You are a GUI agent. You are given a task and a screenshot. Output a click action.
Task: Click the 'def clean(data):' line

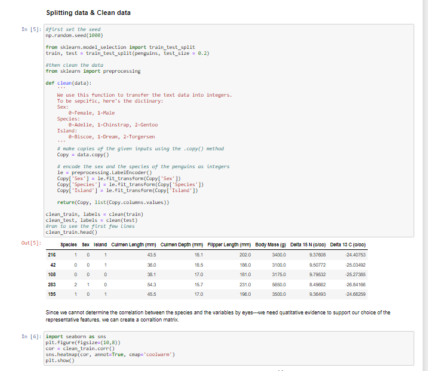tap(69, 83)
